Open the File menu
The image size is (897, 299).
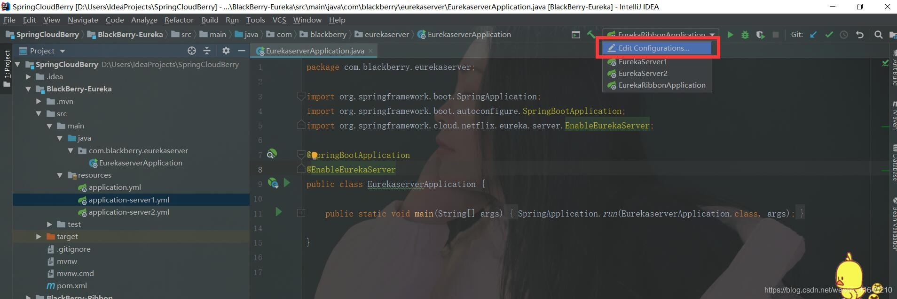[x=9, y=20]
